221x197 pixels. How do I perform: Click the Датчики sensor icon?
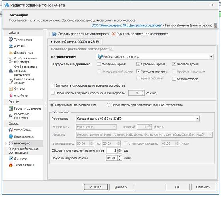coord(11,46)
